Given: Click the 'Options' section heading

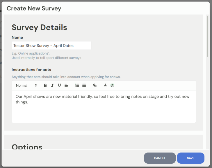Looking at the screenshot, I should pyautogui.click(x=27, y=147).
